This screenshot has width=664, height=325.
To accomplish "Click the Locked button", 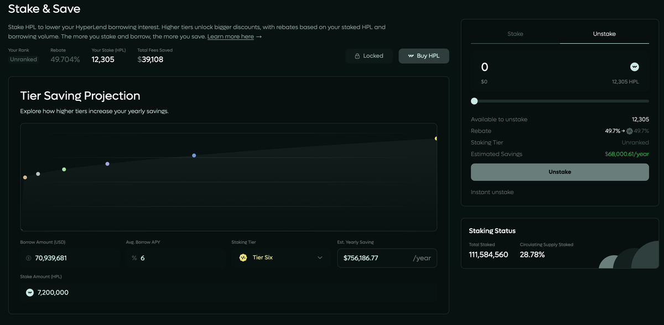I will (x=369, y=56).
